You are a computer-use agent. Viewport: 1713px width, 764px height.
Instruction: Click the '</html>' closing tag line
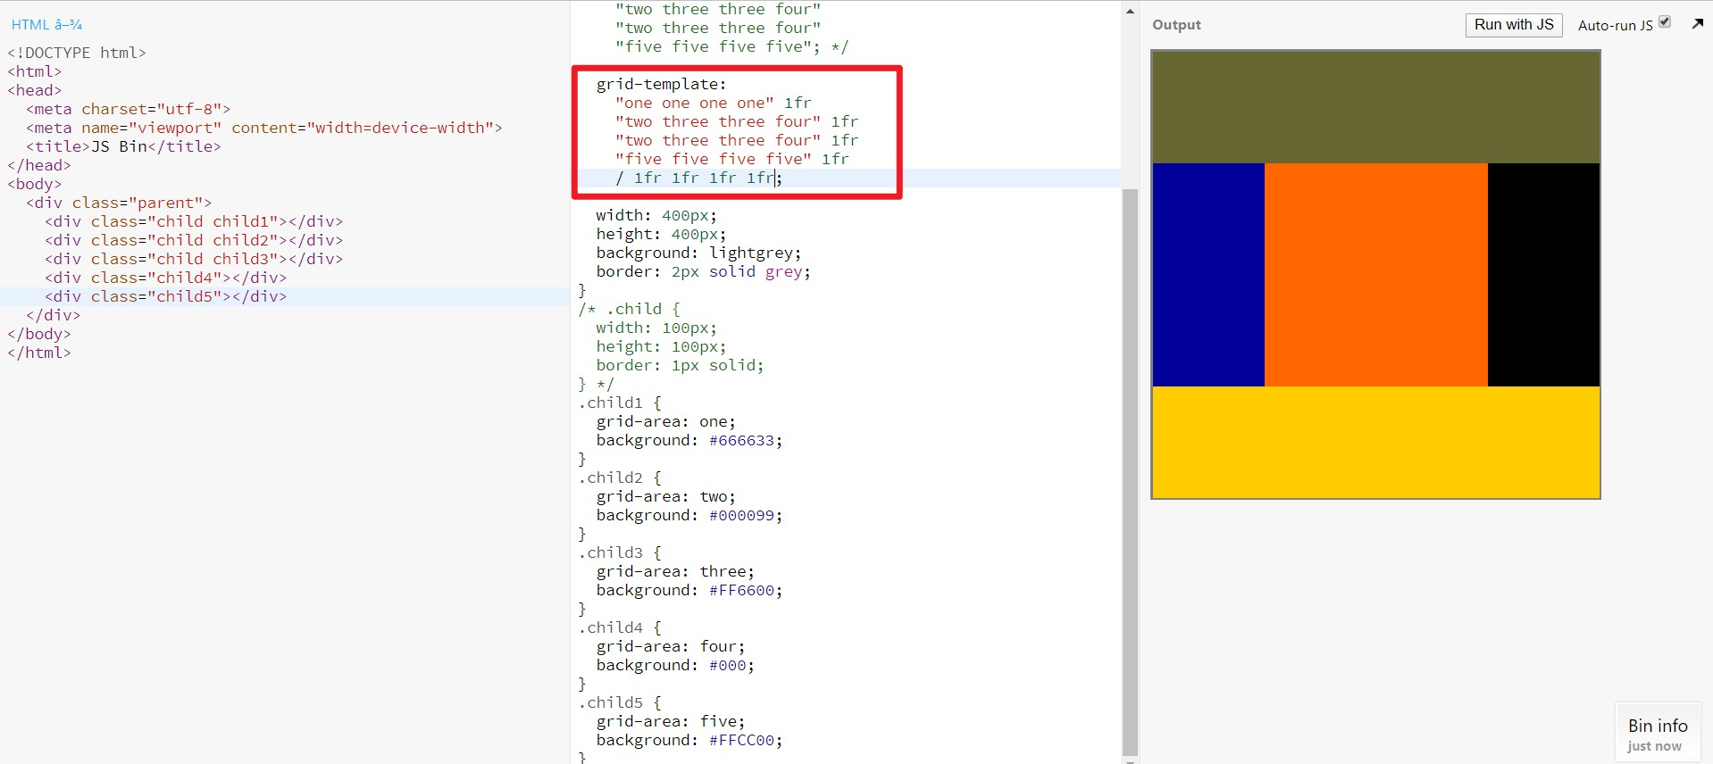(x=39, y=353)
